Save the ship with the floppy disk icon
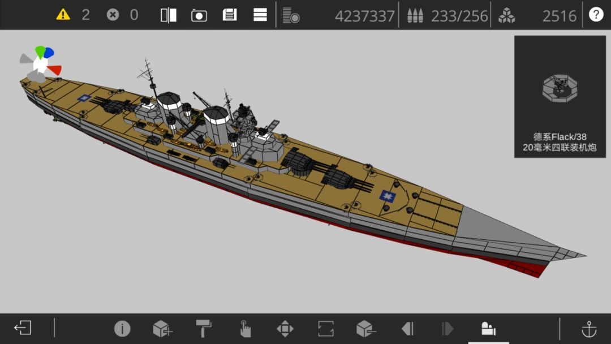This screenshot has width=611, height=344. point(230,15)
